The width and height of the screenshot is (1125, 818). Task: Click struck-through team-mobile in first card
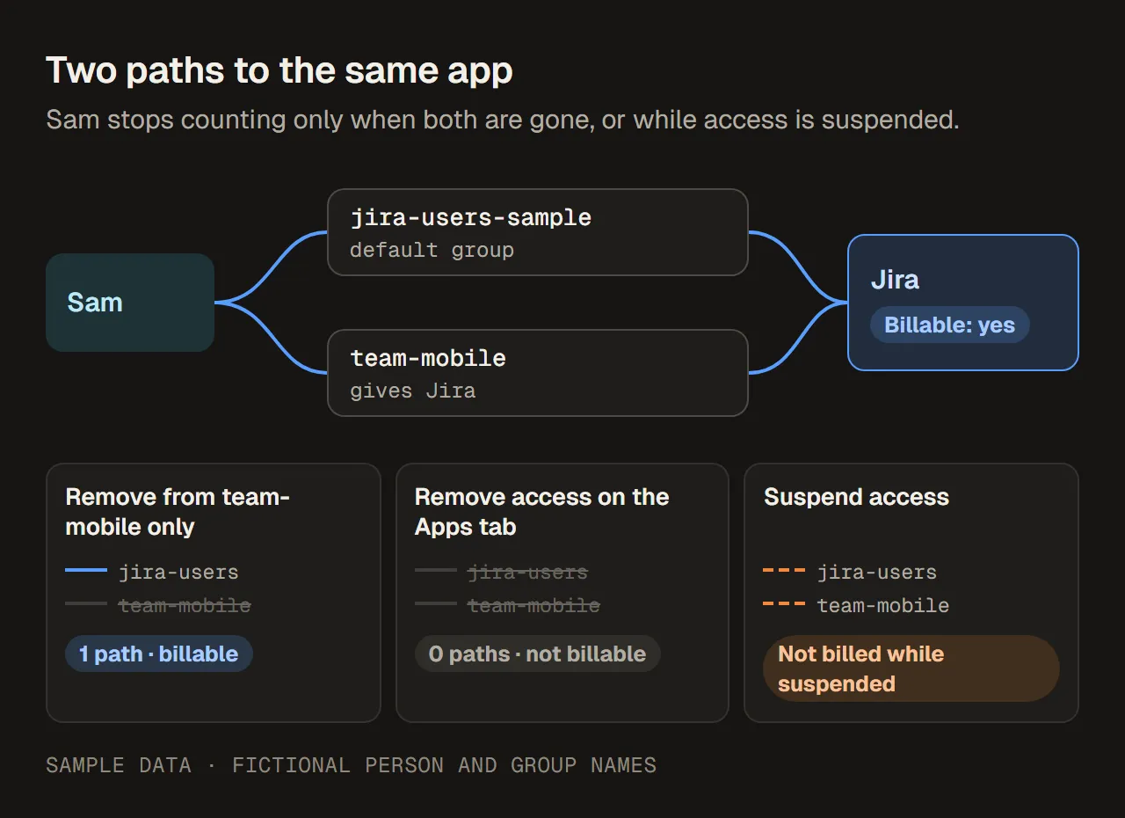click(185, 605)
